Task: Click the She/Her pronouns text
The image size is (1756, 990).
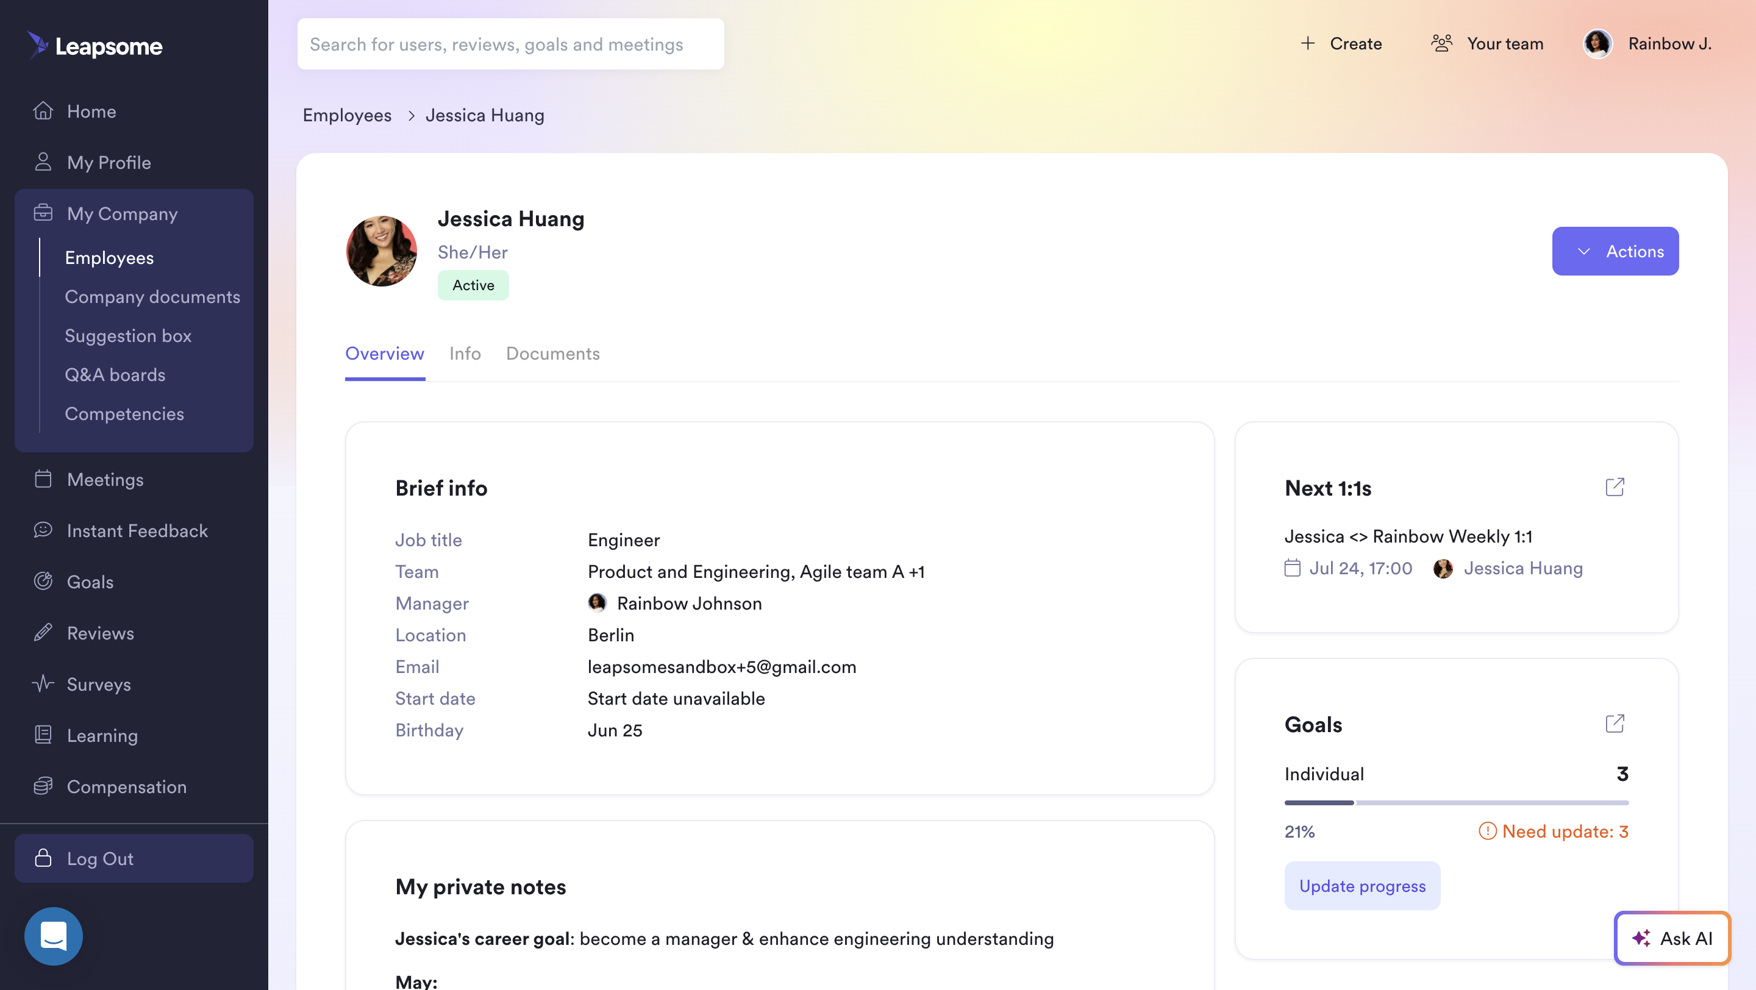Action: click(473, 252)
